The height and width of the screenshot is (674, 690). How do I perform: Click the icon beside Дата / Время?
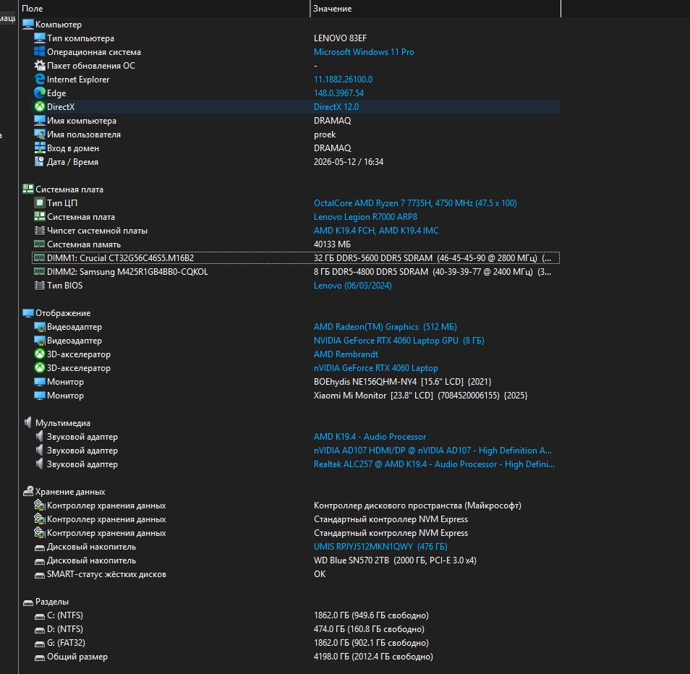(x=40, y=161)
